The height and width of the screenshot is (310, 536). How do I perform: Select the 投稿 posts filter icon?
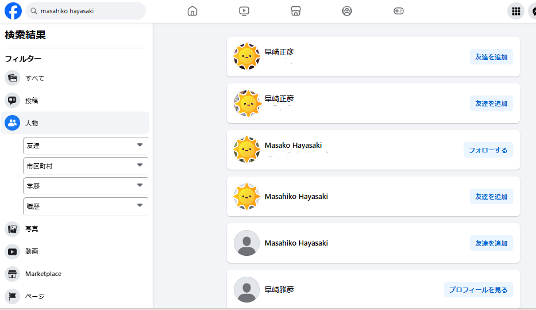(12, 100)
